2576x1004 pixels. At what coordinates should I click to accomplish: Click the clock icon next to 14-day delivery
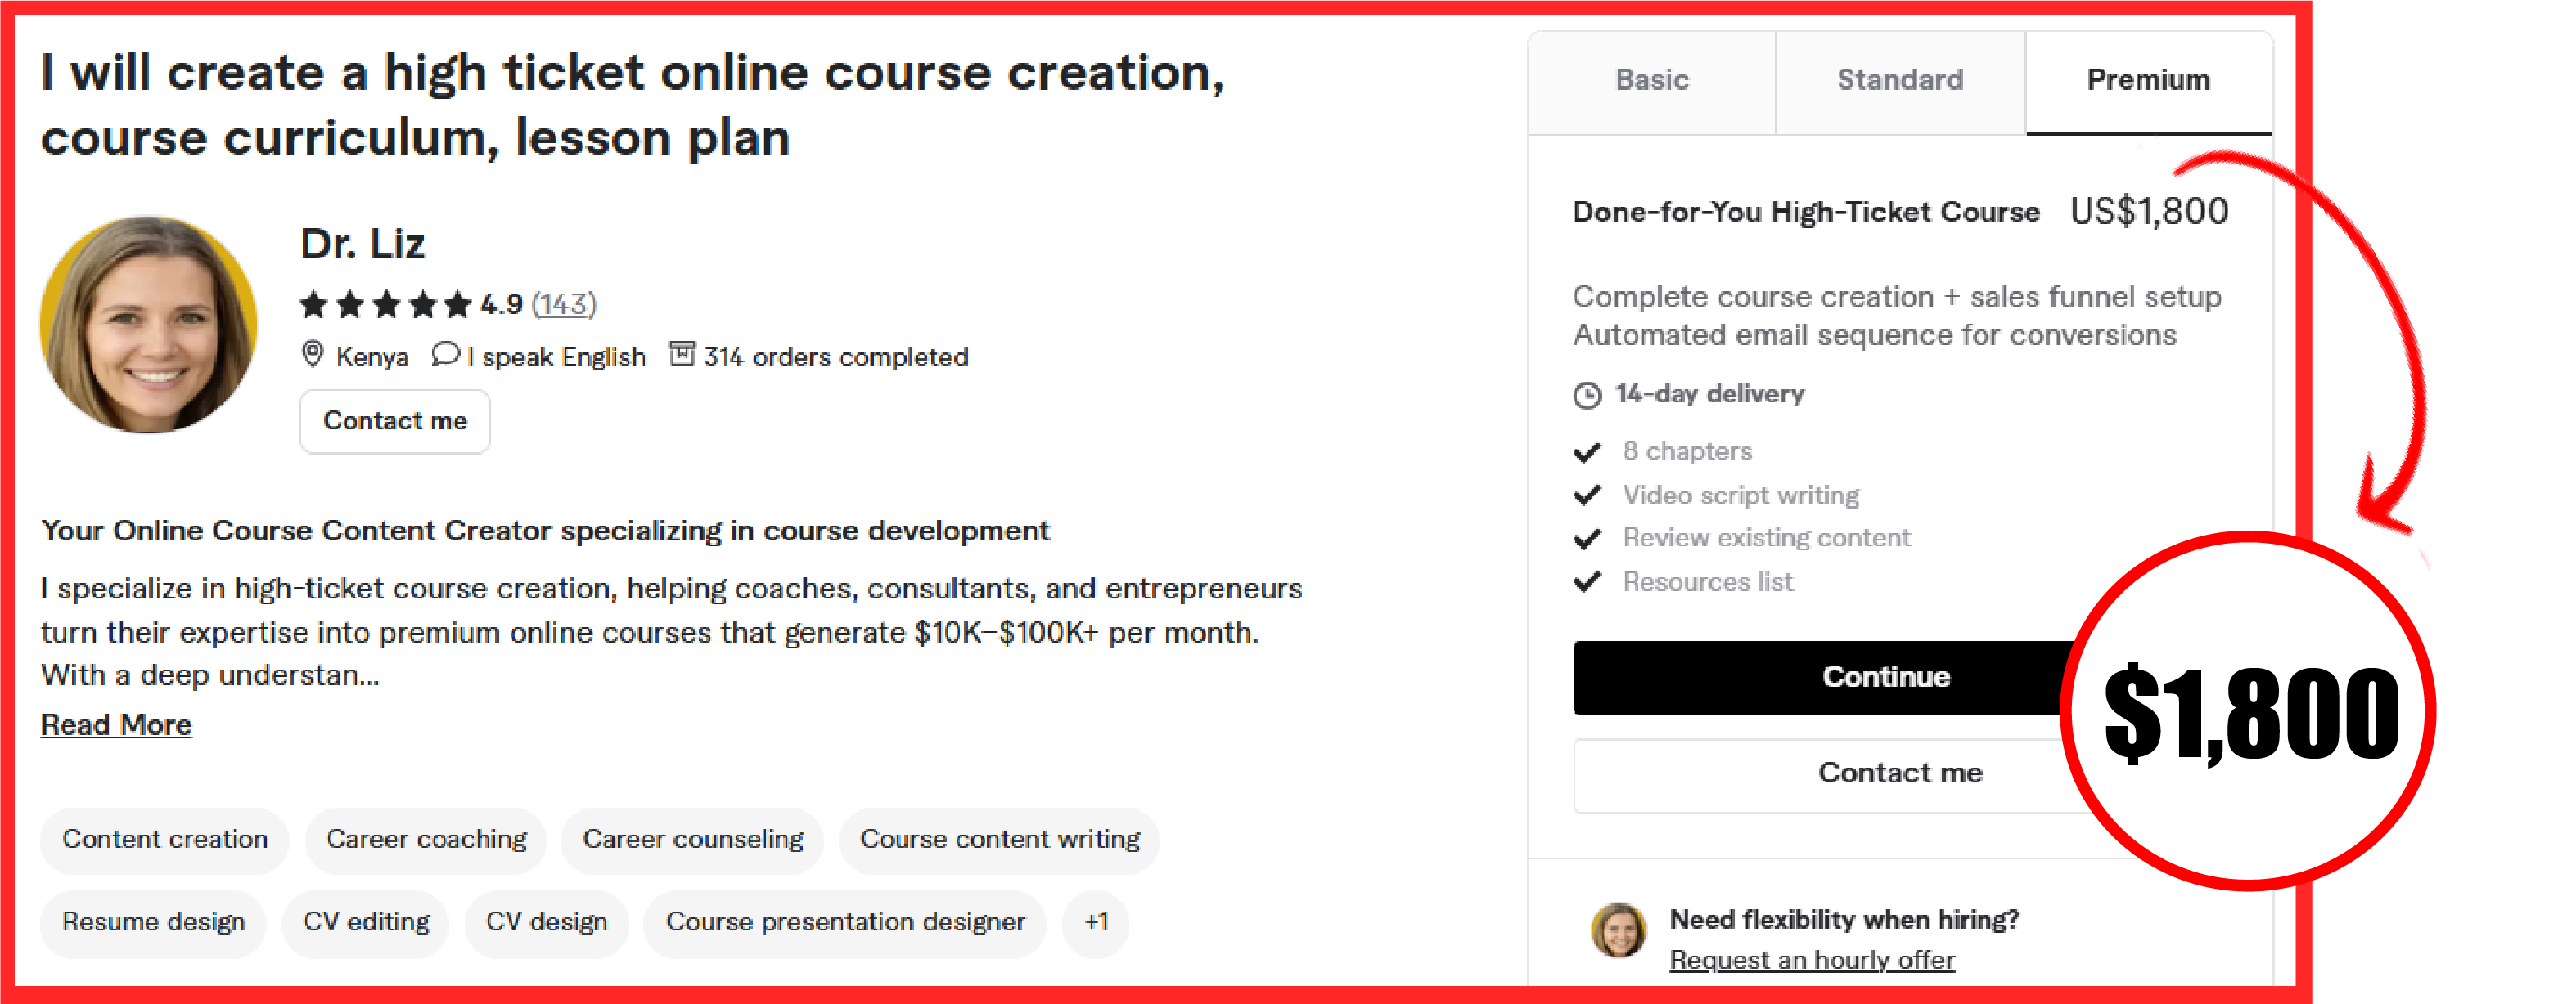tap(1587, 396)
